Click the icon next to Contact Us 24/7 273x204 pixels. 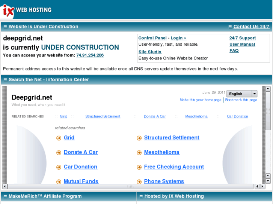(x=230, y=27)
